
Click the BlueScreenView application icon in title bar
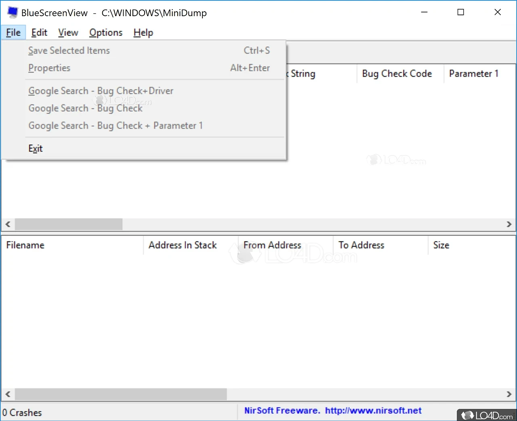coord(12,12)
